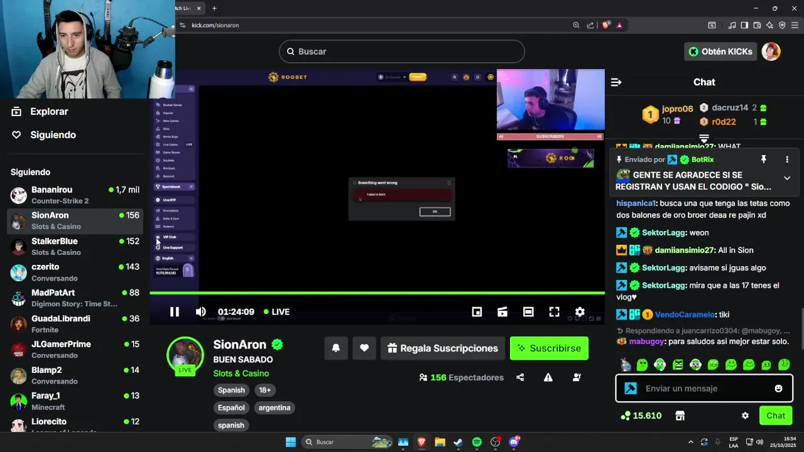Open SionAron's profile avatar
804x452 pixels.
(185, 355)
